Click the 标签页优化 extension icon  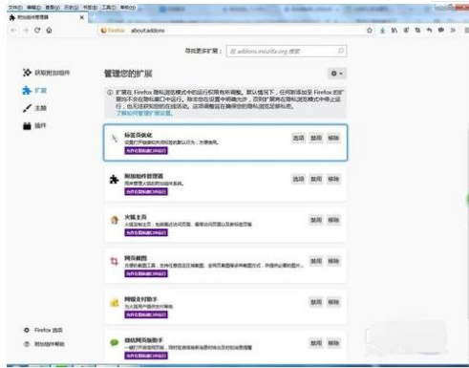[115, 139]
